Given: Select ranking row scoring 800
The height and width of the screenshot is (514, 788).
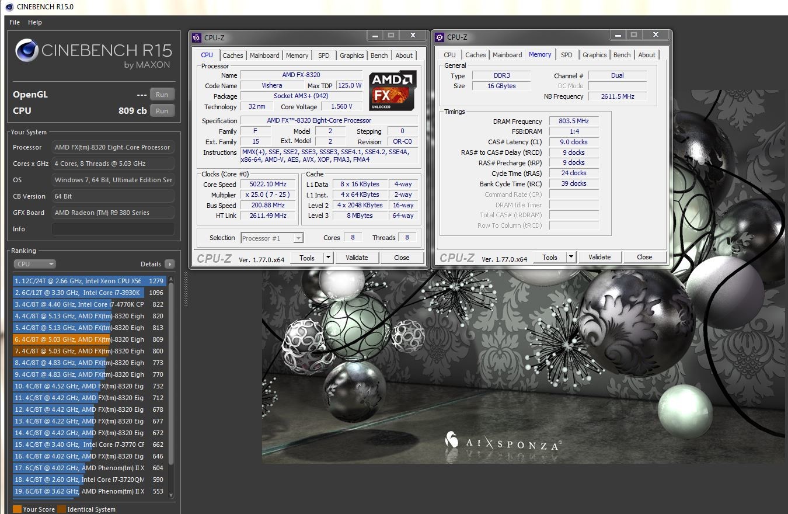Looking at the screenshot, I should pos(89,351).
